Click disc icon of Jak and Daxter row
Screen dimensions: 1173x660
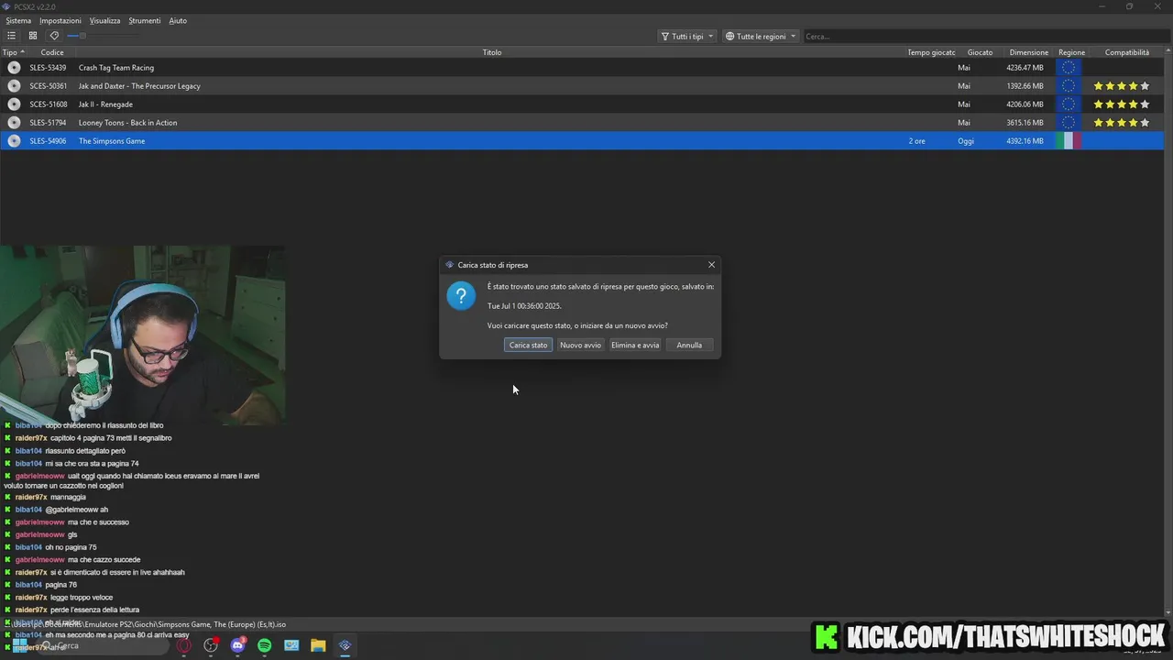tap(14, 86)
